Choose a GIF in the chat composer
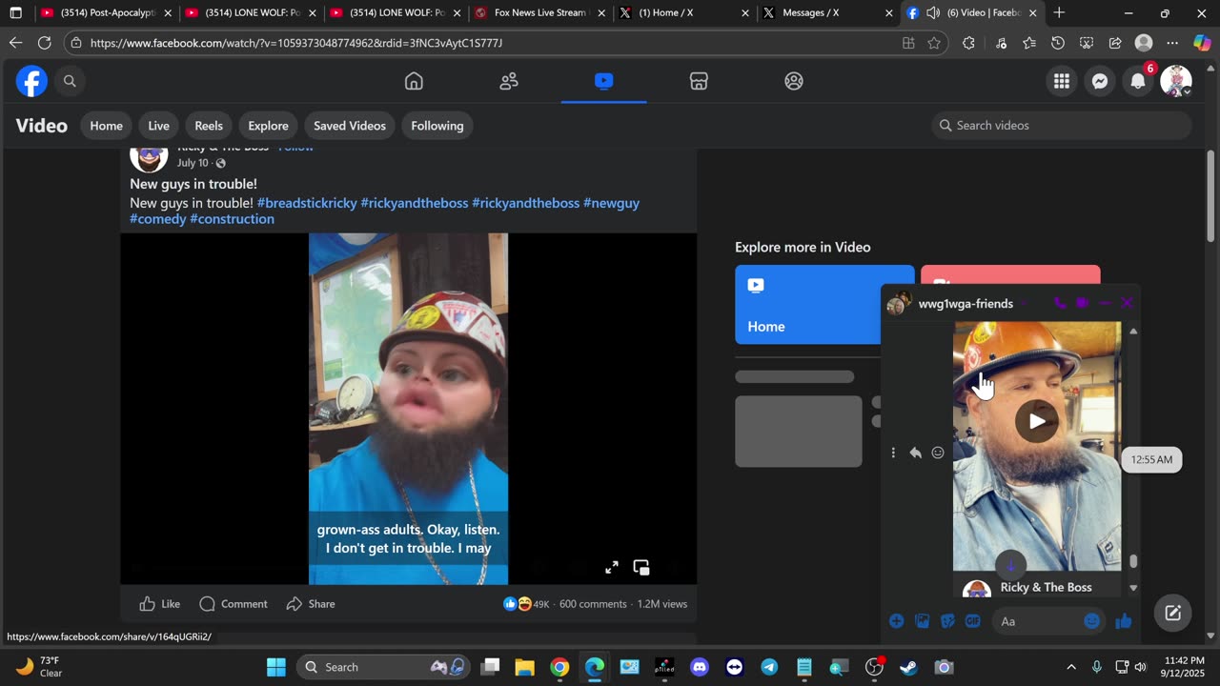Screen dimensions: 1220x686 tap(973, 621)
